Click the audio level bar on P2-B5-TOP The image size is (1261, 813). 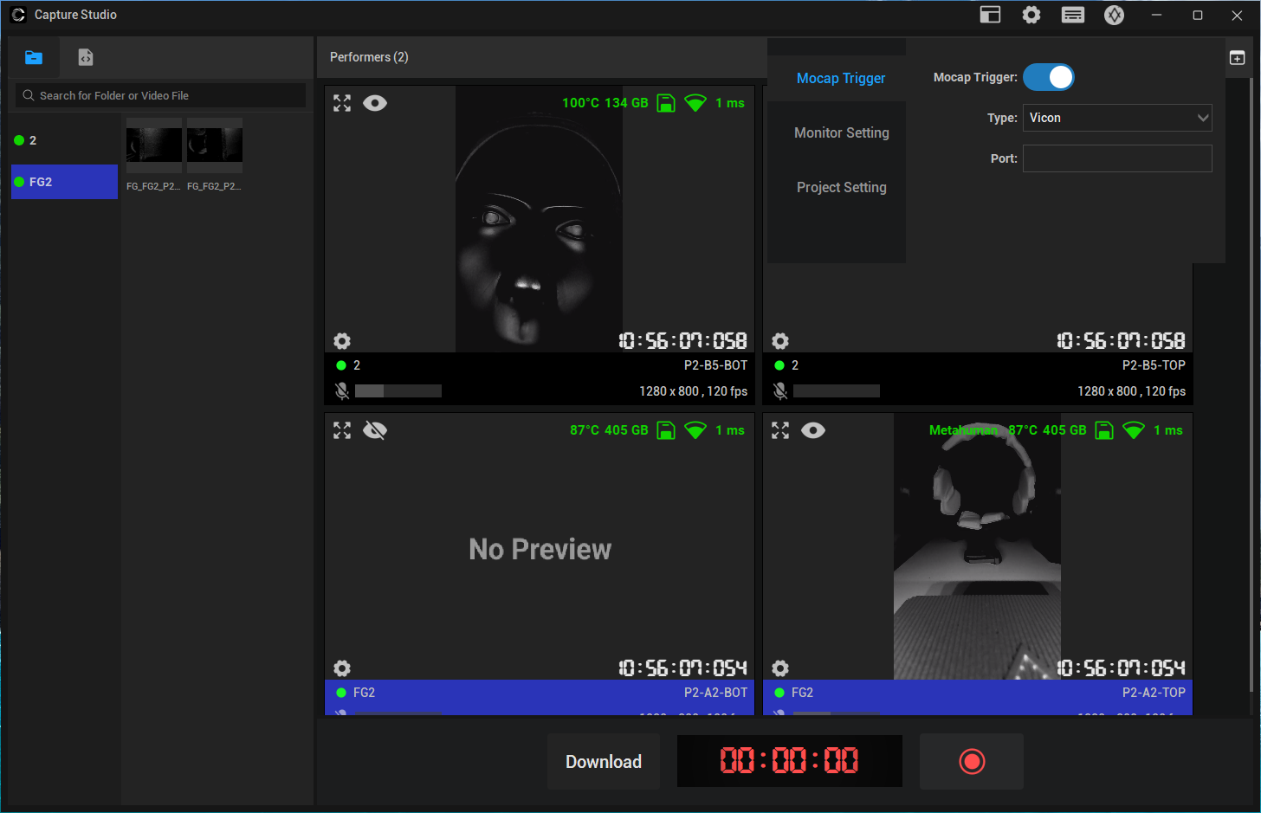pos(837,391)
